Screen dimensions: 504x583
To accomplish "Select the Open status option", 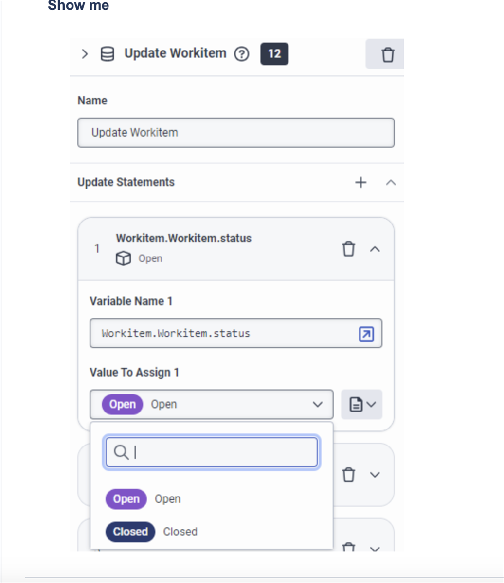I will click(144, 499).
